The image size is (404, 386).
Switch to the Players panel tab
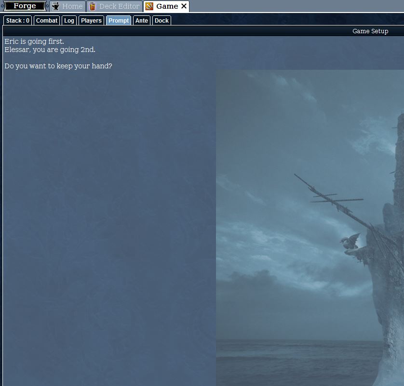91,21
